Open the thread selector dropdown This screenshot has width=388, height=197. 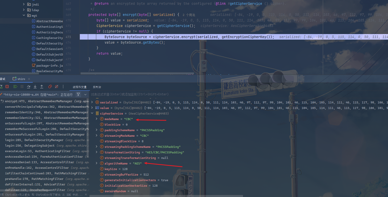[85, 94]
